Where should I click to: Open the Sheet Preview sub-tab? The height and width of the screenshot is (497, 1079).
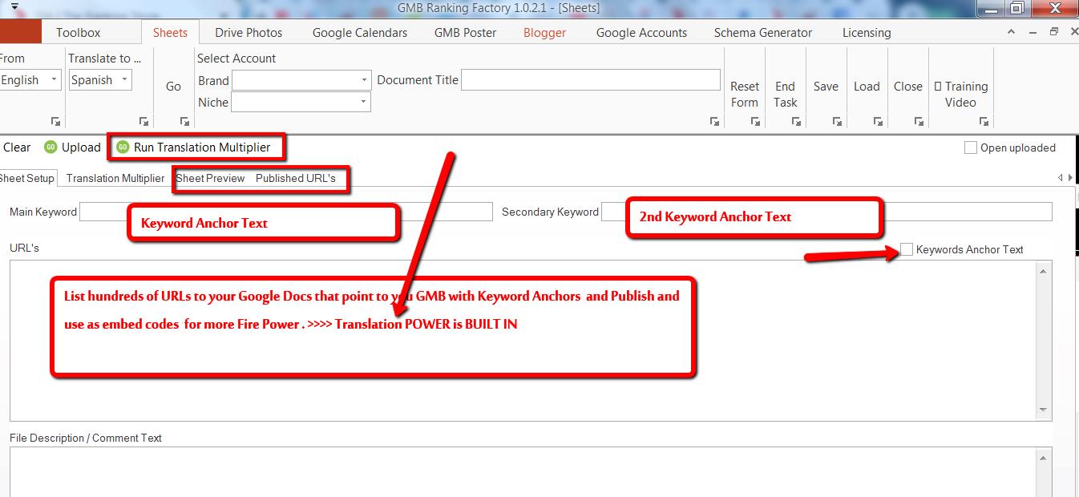210,178
